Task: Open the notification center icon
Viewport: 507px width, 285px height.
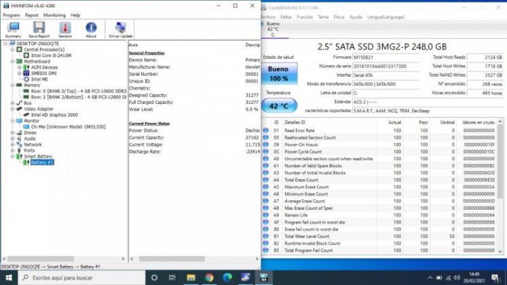Action: [495, 278]
